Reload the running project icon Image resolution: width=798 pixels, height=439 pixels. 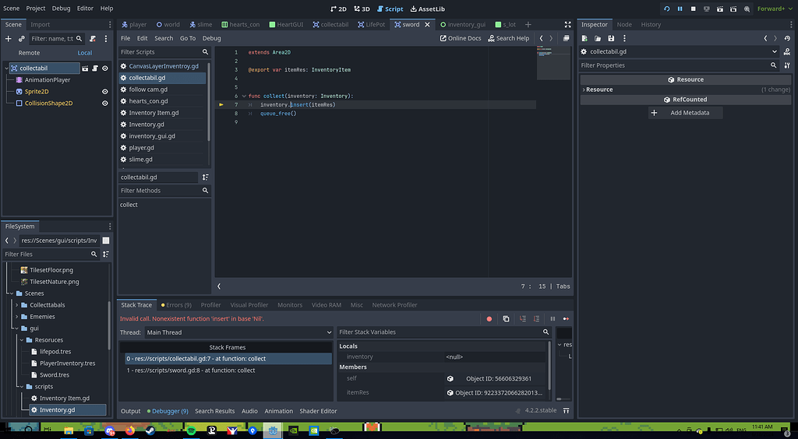click(667, 9)
